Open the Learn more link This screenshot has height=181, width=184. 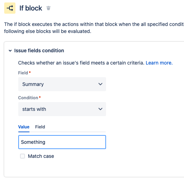click(159, 63)
